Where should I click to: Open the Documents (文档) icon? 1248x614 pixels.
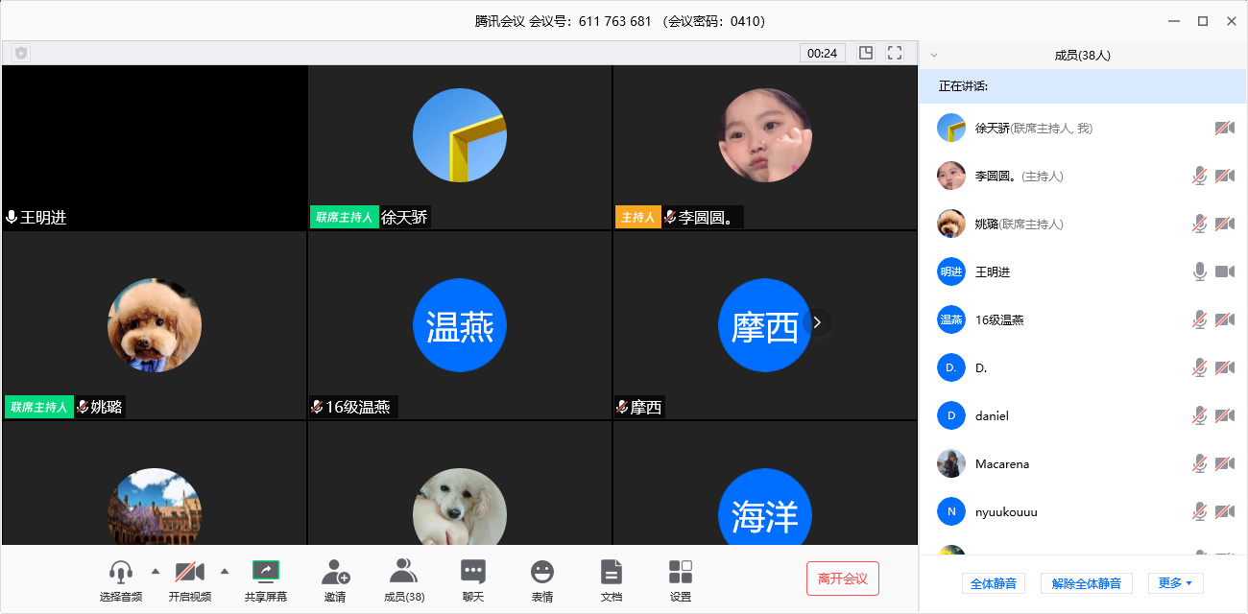612,573
